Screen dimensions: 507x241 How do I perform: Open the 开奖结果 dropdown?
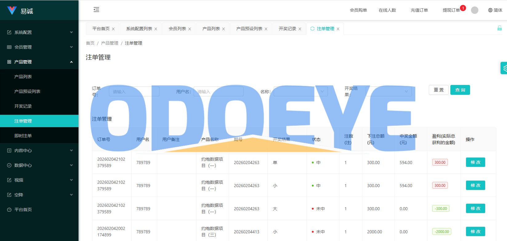coord(389,91)
